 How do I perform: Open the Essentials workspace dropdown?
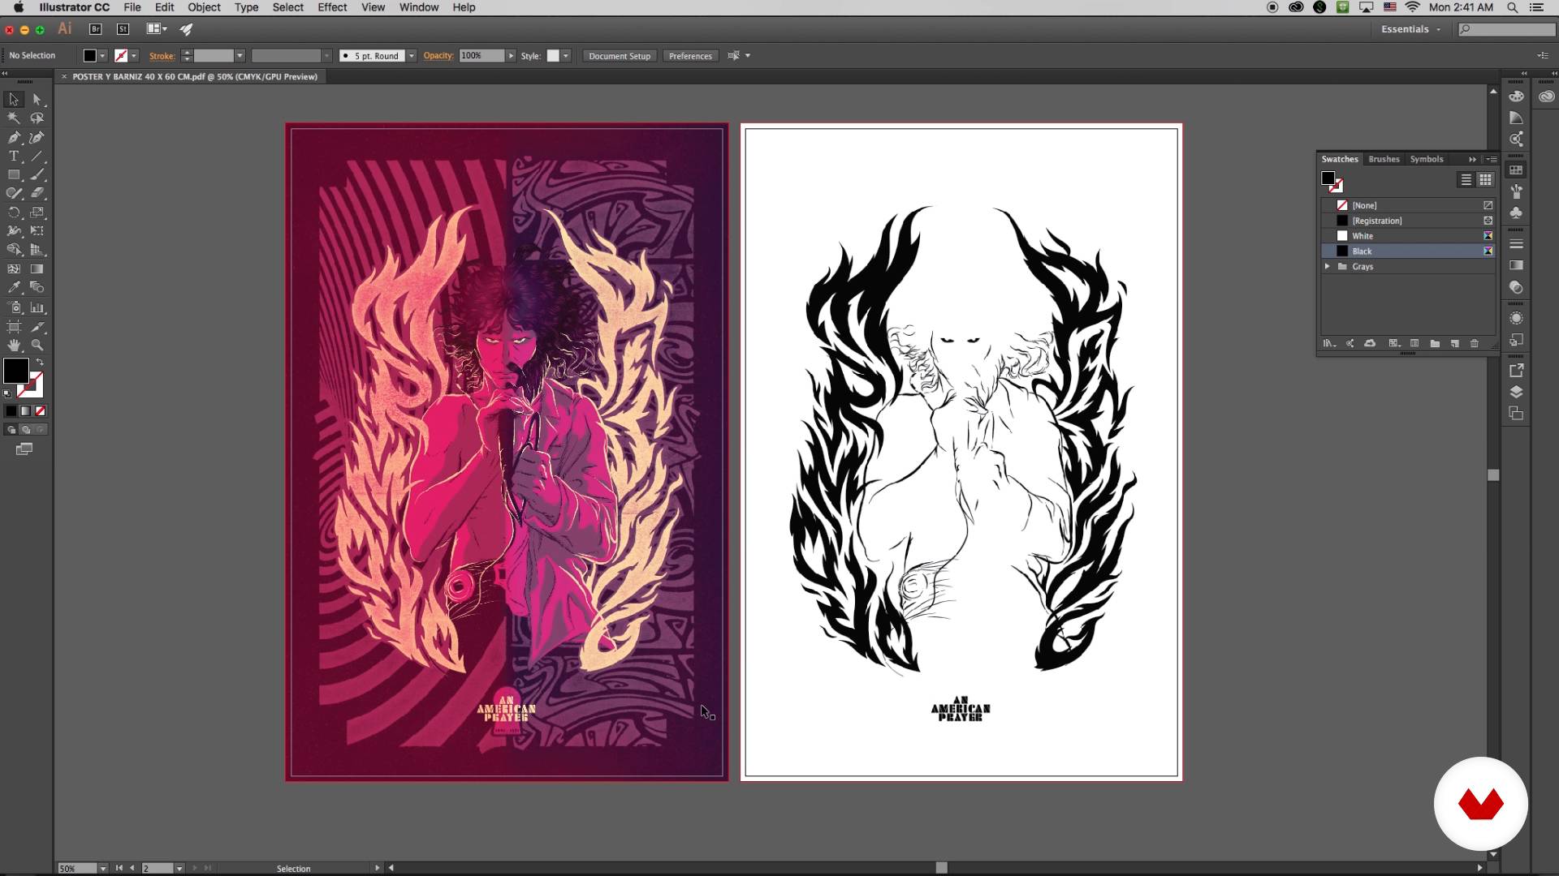[x=1411, y=29]
